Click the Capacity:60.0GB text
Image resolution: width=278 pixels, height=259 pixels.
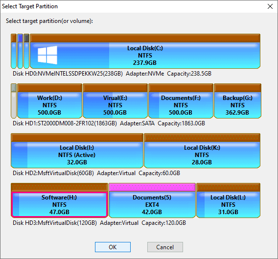tap(159, 173)
